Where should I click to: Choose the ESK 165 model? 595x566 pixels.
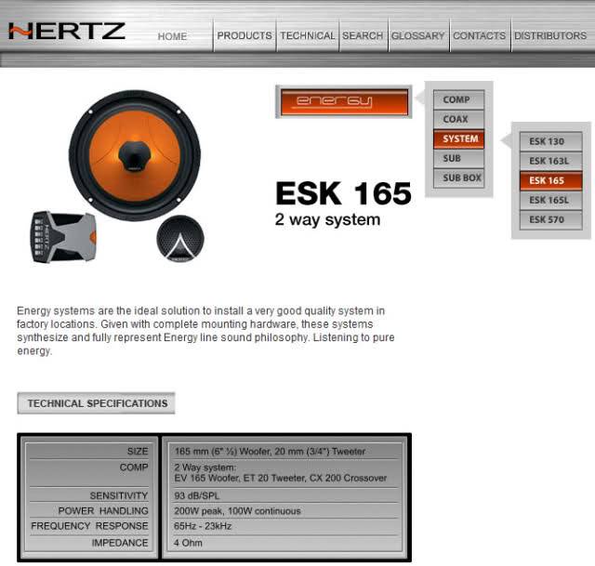(x=550, y=180)
